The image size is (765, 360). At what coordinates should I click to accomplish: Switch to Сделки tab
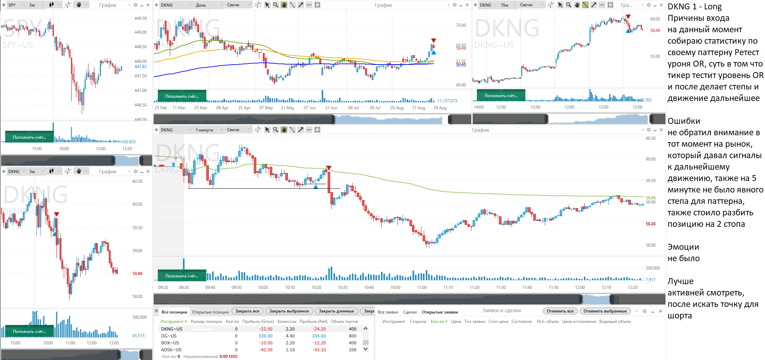point(410,312)
